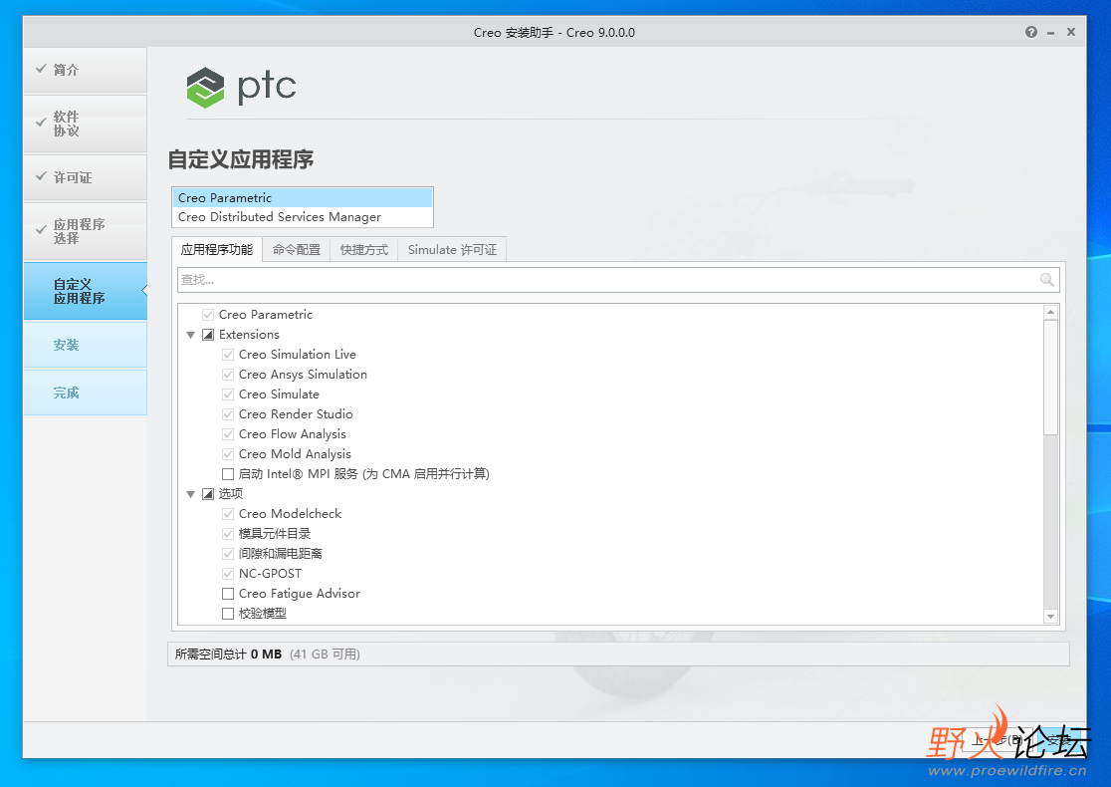Uncheck 间隙和漏电距离 checkbox
Viewport: 1111px width, 787px height.
pyautogui.click(x=228, y=553)
